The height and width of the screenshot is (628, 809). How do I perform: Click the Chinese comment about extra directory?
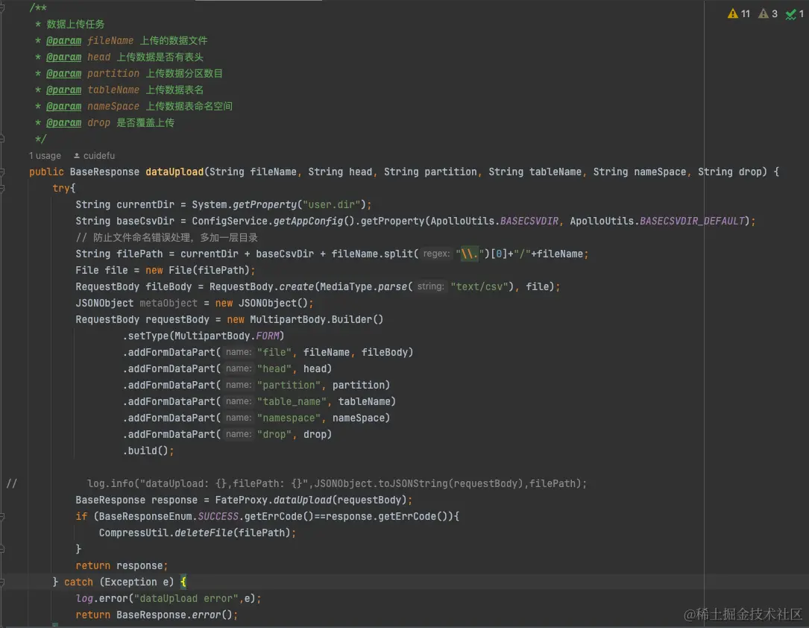tap(167, 238)
